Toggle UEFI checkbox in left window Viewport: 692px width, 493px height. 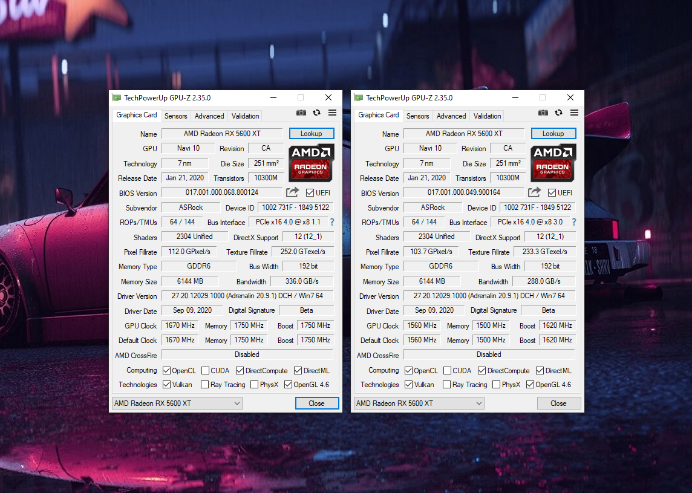310,193
